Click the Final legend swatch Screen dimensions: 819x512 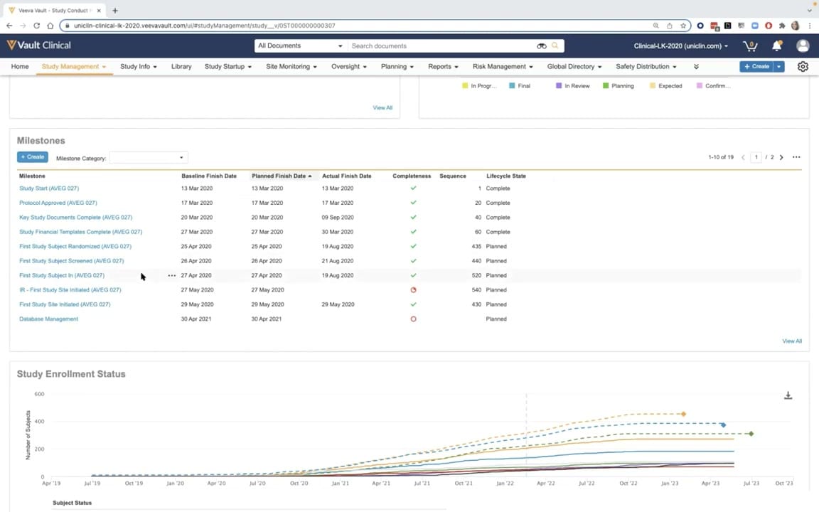click(512, 85)
